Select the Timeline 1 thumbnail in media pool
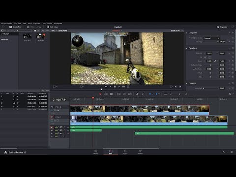Image resolution: width=236 pixels, height=177 pixels. 41,36
